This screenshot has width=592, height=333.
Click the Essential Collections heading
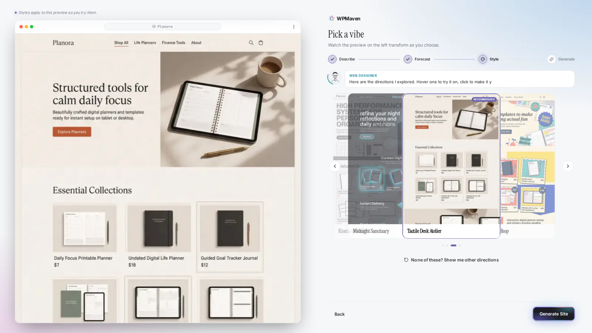(92, 190)
